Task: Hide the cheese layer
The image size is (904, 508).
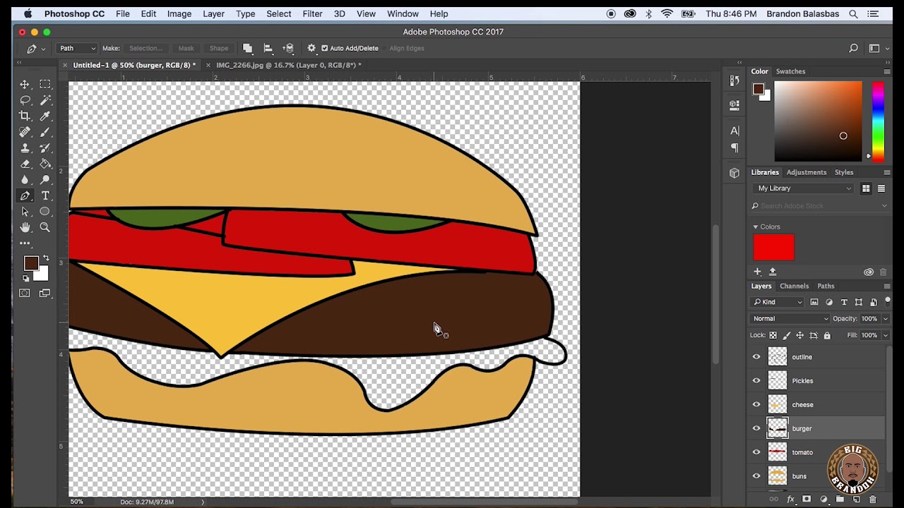Action: [756, 405]
